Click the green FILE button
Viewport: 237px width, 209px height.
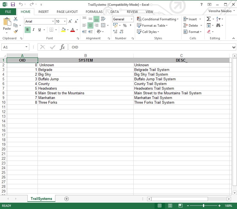click(8, 12)
